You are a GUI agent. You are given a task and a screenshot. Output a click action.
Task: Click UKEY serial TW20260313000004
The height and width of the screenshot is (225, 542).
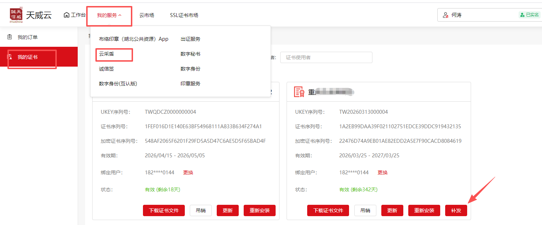[364, 112]
